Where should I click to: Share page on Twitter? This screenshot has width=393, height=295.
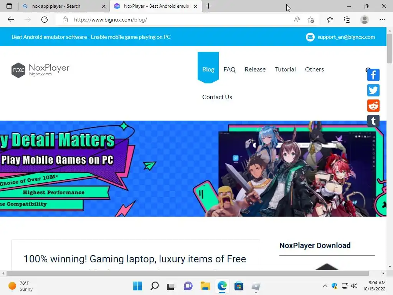(x=373, y=90)
